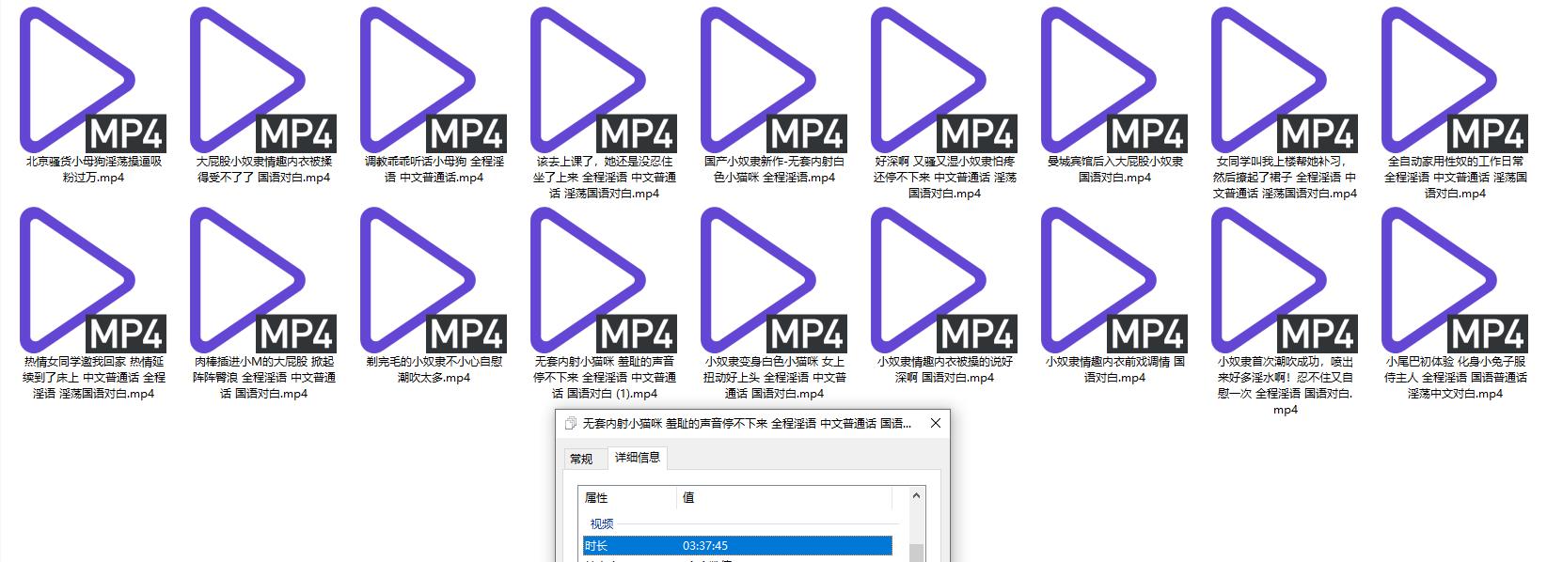This screenshot has height=562, width=1547.
Task: Click the file name starting 全自动家用
Action: tap(1455, 177)
